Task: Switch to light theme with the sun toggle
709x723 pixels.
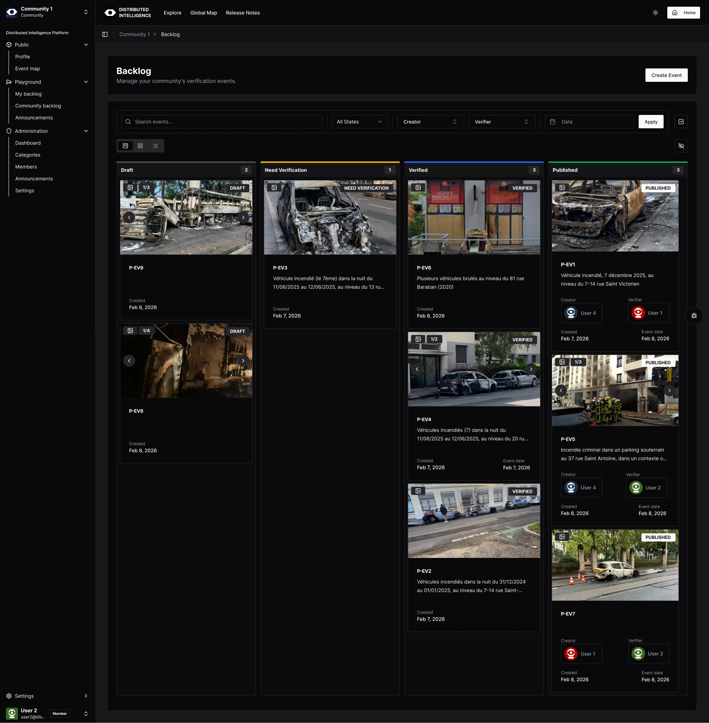Action: (x=655, y=12)
